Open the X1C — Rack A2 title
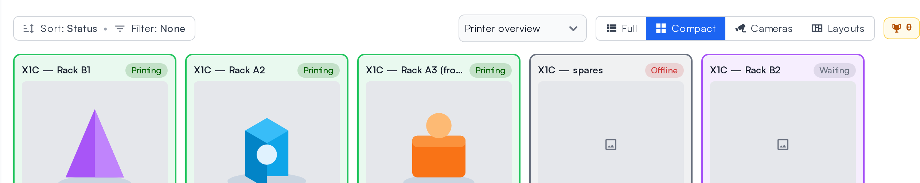This screenshot has width=920, height=183. point(229,70)
